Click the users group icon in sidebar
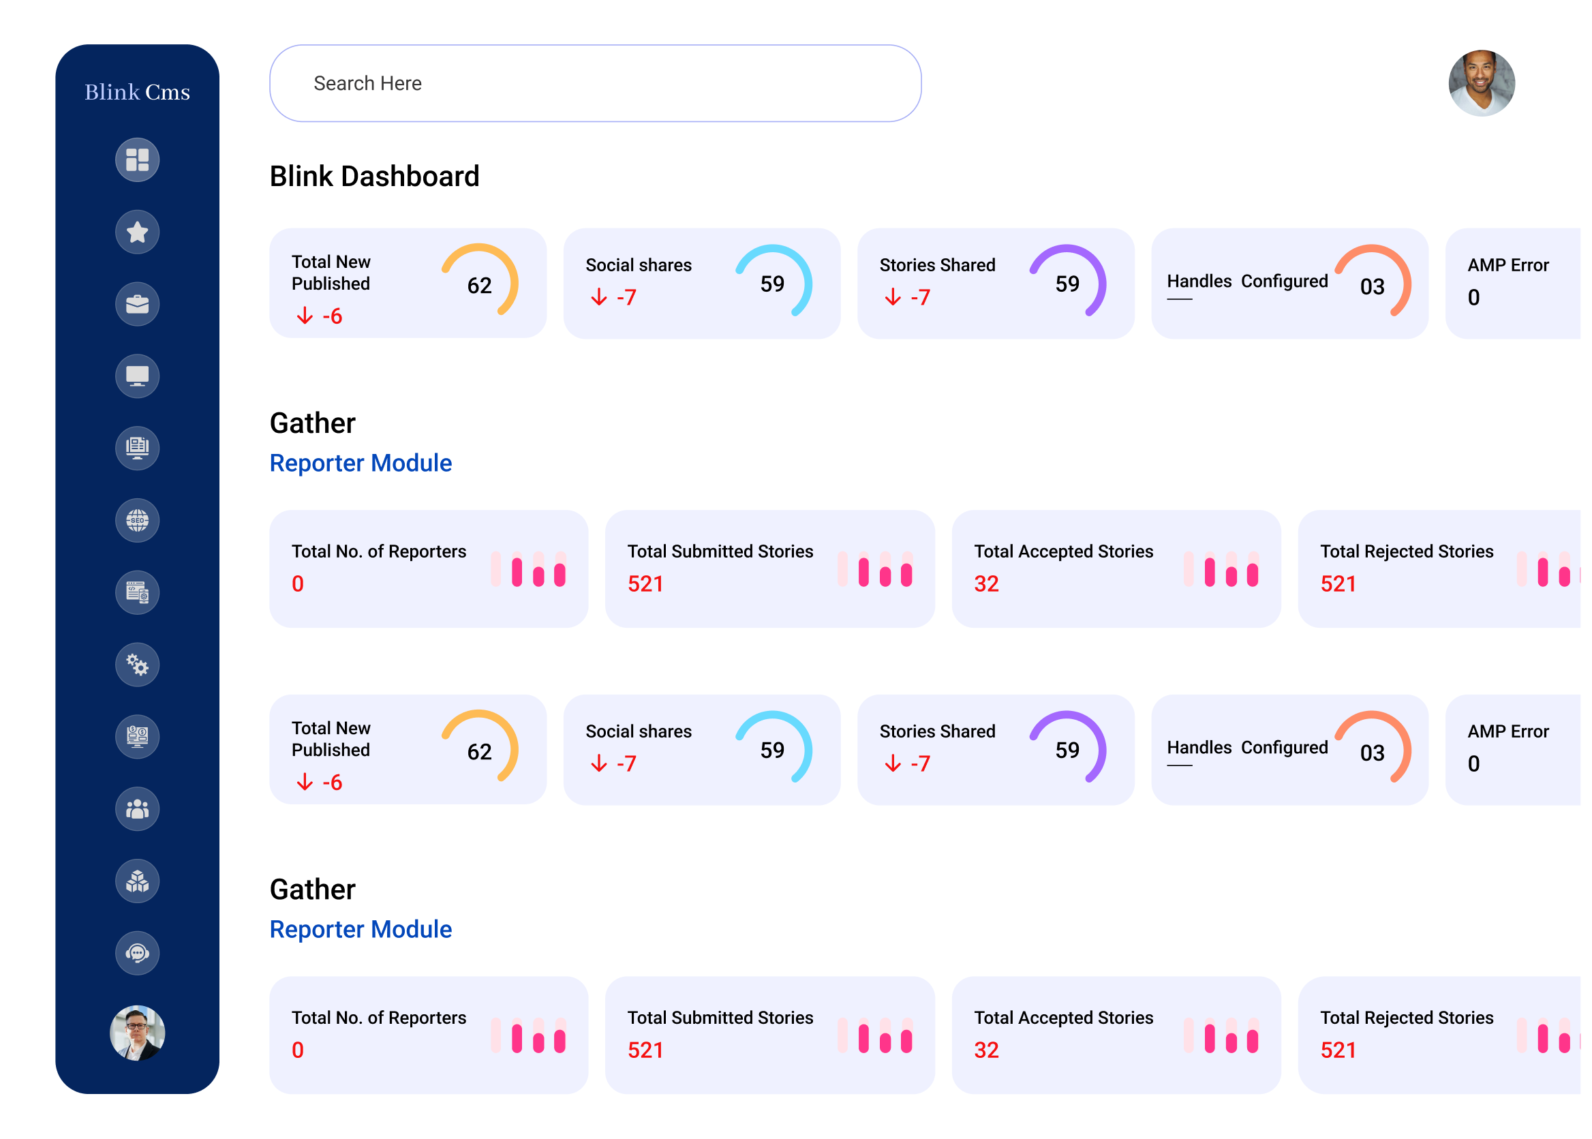The height and width of the screenshot is (1139, 1592). pos(138,808)
